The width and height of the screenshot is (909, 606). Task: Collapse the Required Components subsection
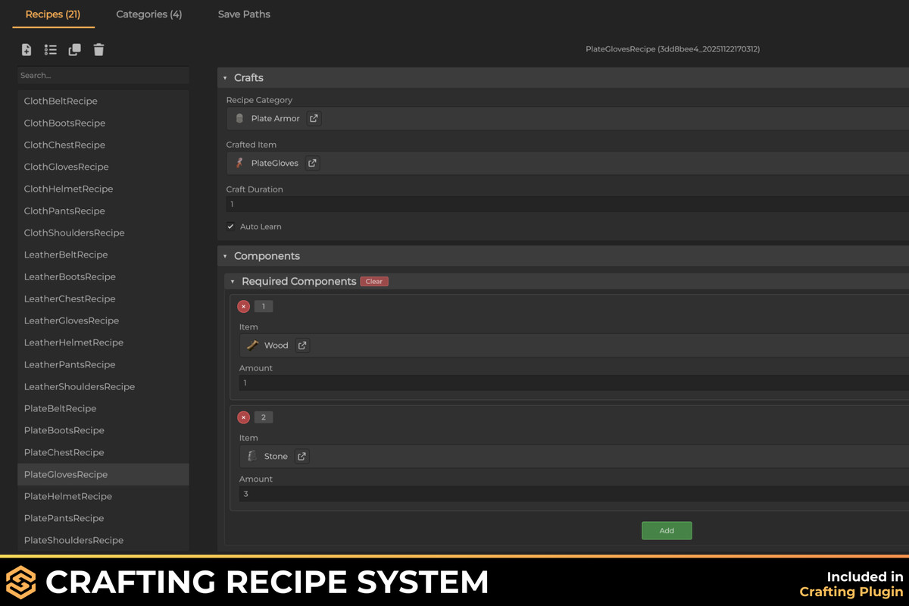click(233, 282)
